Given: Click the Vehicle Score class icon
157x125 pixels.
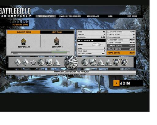Looking at the screenshot, I should coord(108,42).
